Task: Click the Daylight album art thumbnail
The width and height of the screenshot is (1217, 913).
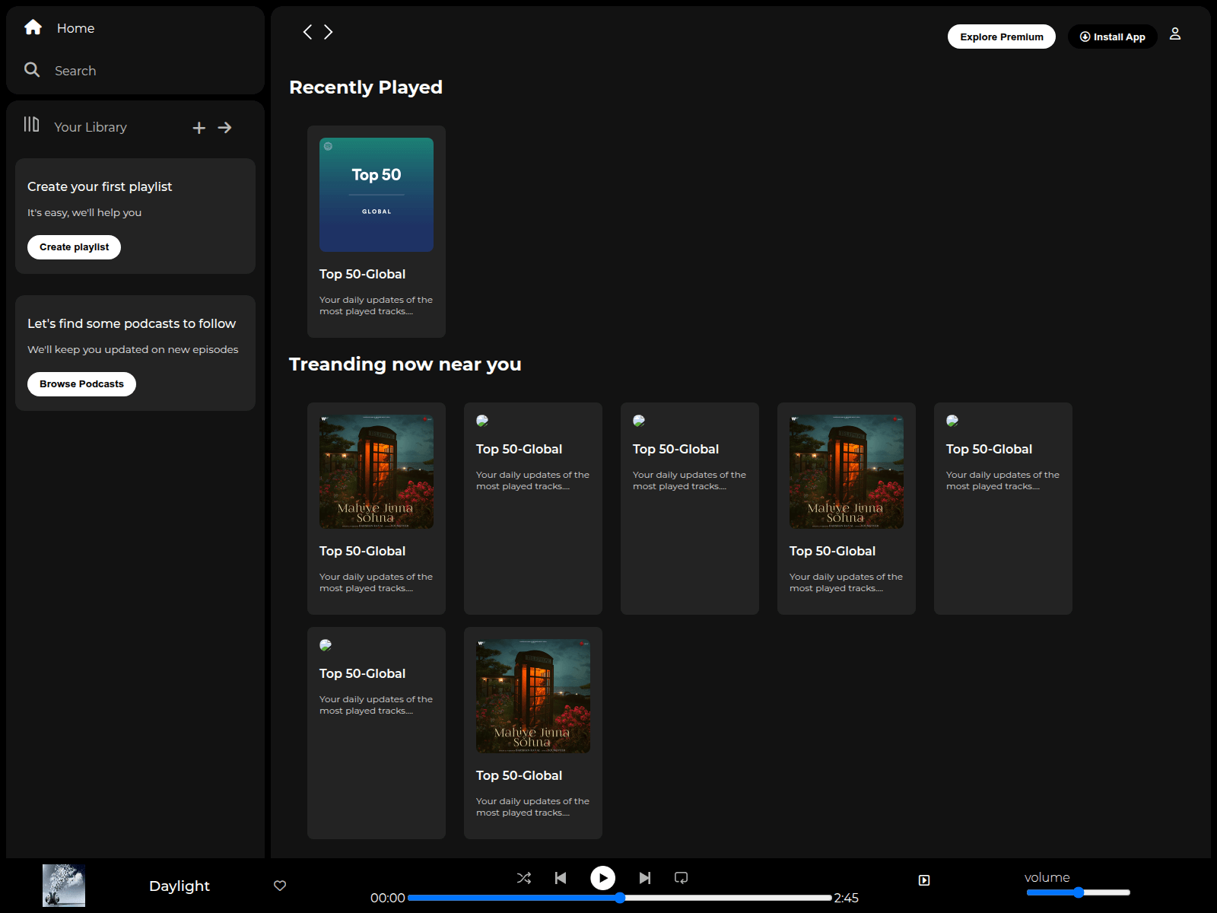Action: click(64, 886)
